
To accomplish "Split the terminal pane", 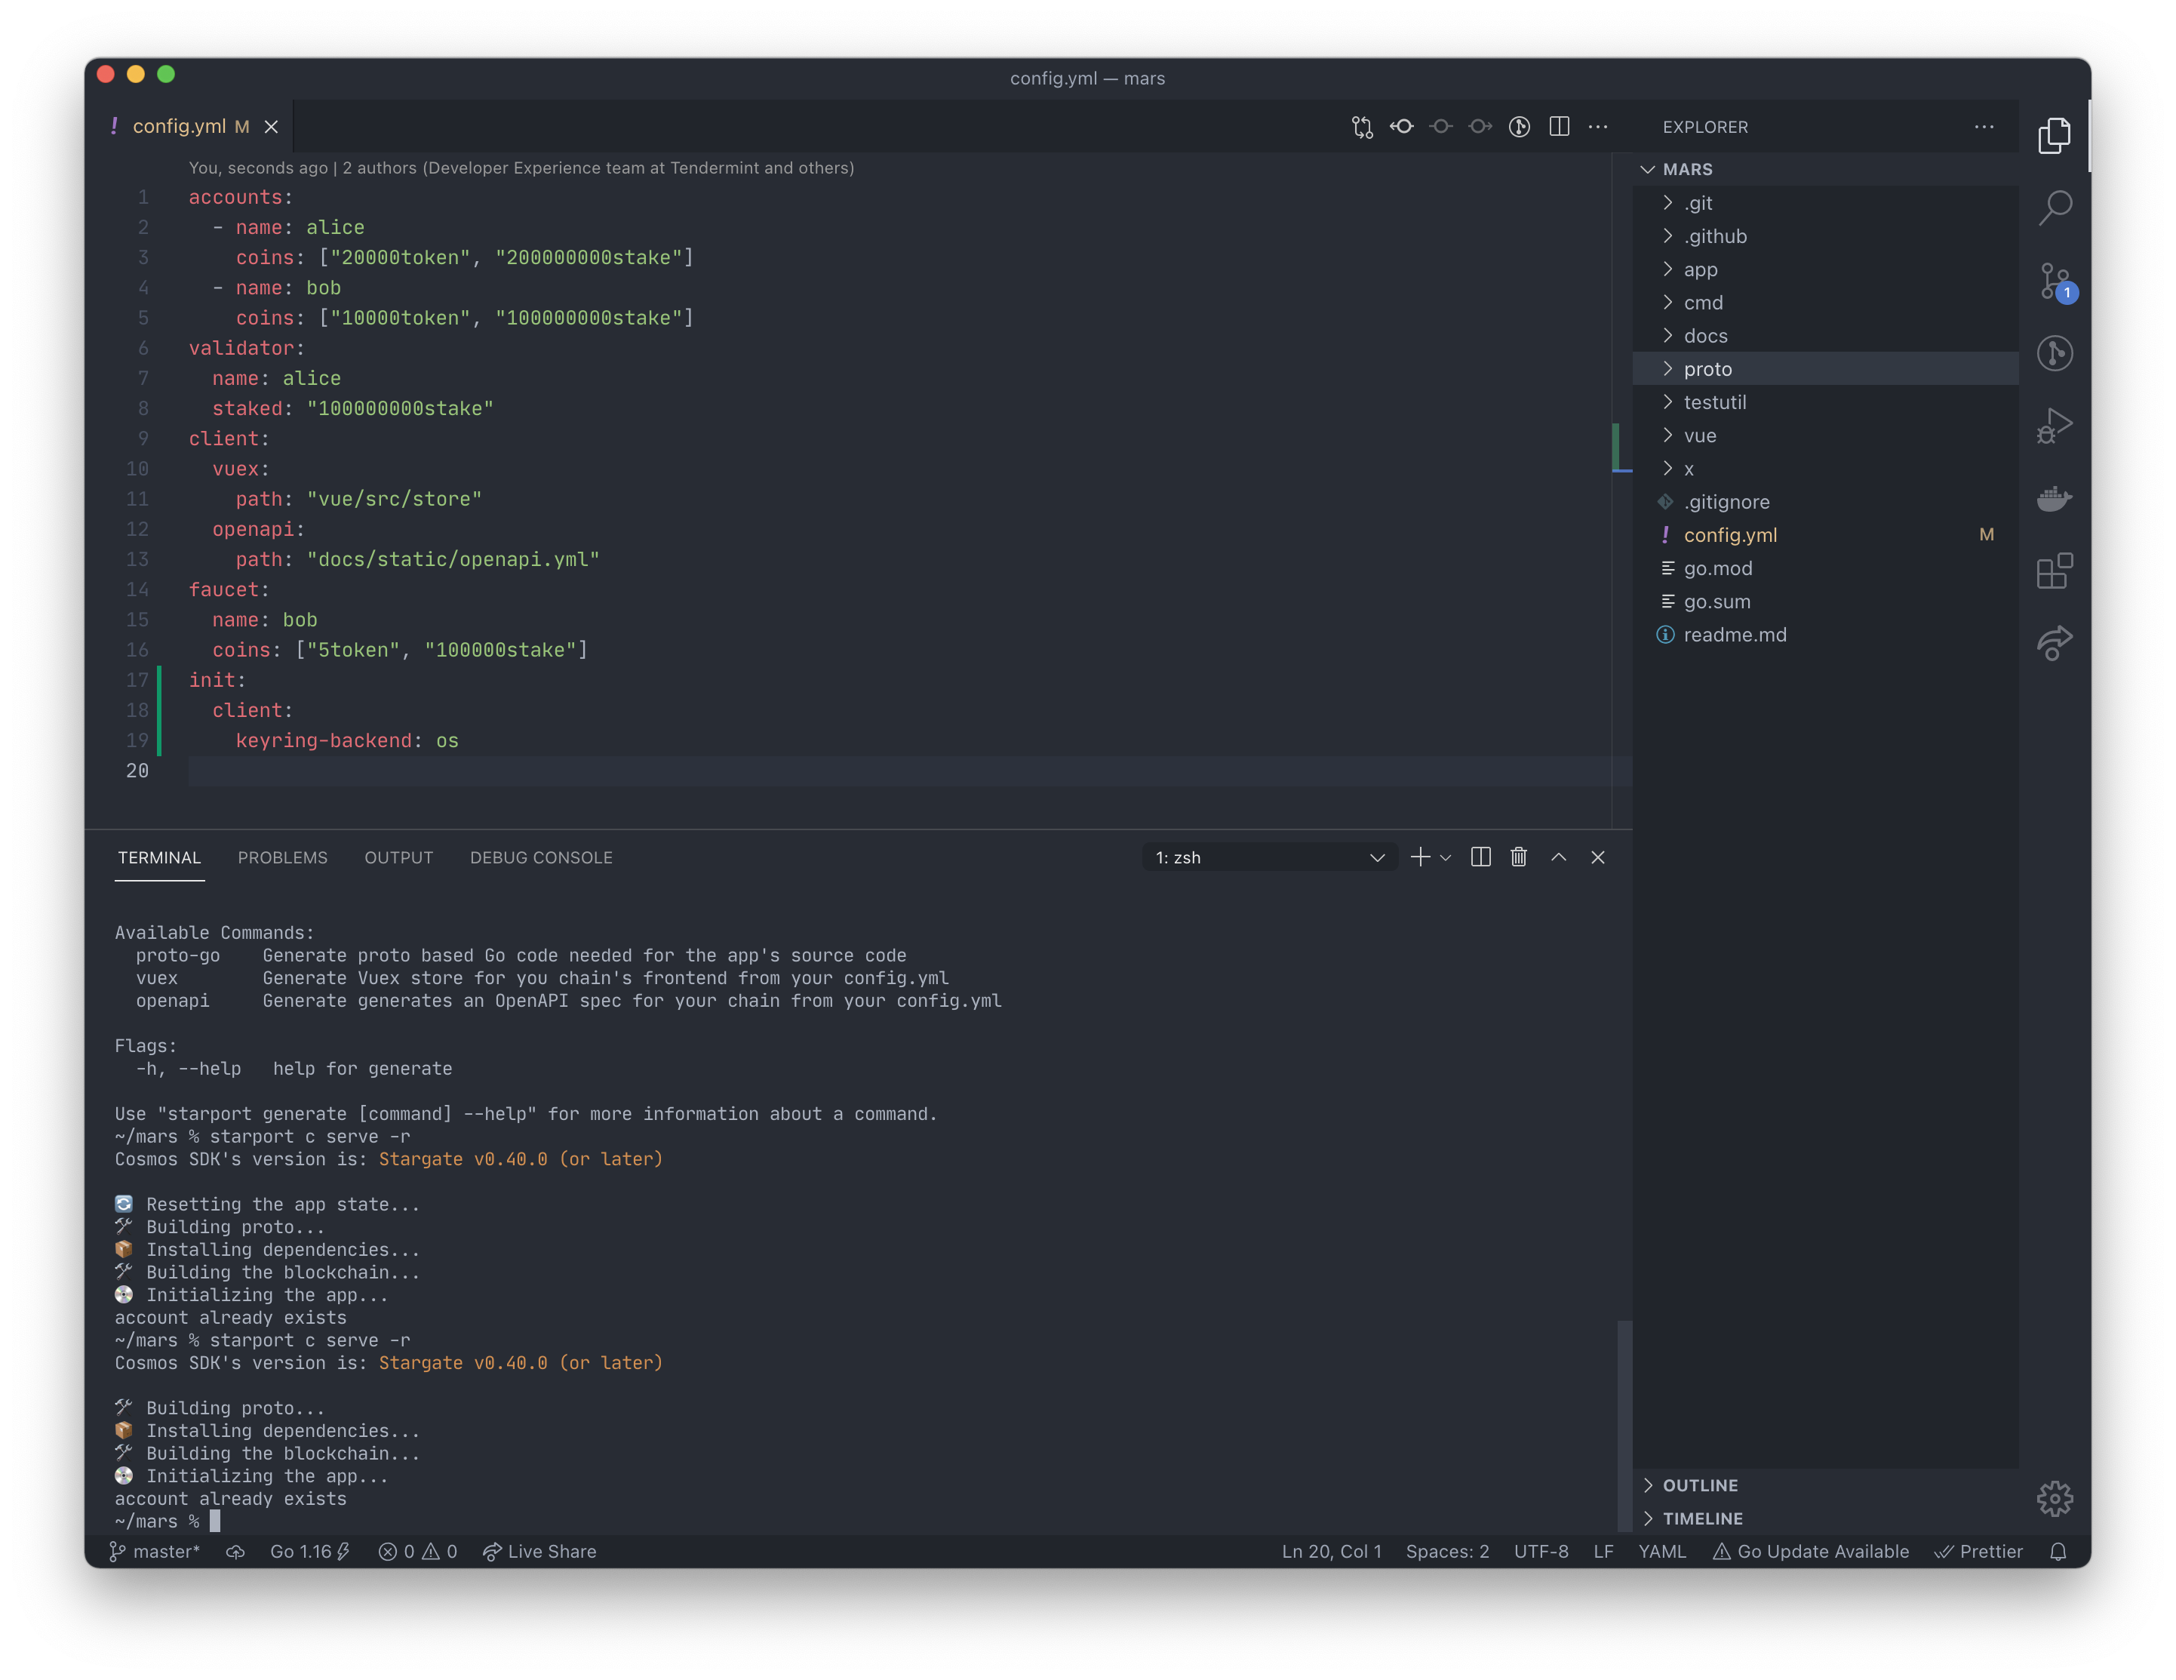I will coord(1480,857).
